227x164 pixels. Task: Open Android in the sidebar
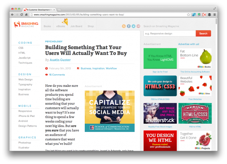(x=23, y=121)
